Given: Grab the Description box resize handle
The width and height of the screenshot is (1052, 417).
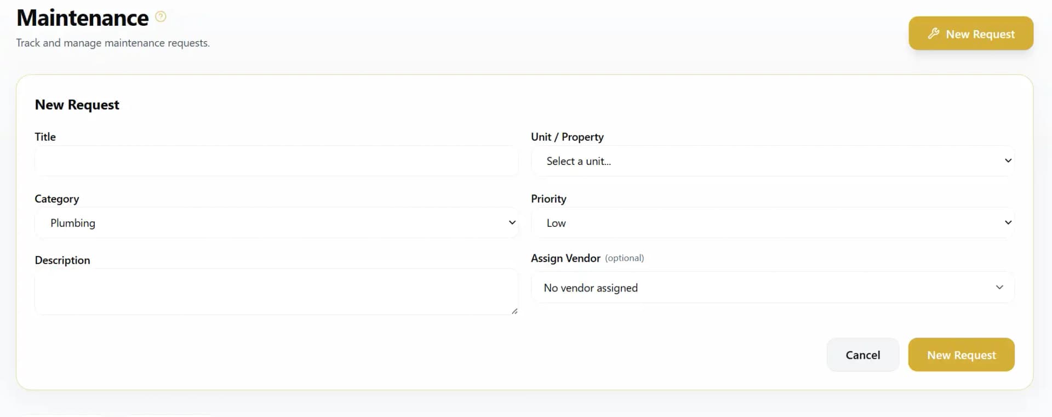Looking at the screenshot, I should coord(514,311).
